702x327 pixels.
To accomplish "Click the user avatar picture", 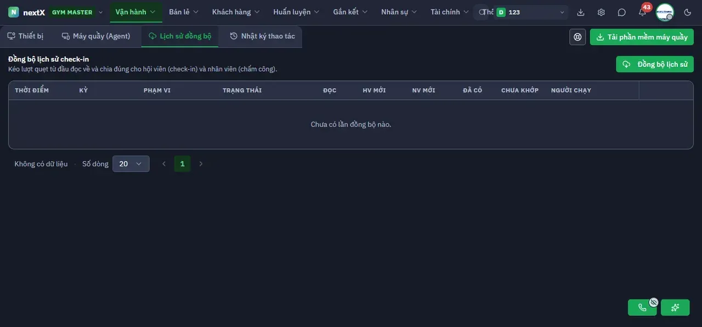I will tap(665, 12).
